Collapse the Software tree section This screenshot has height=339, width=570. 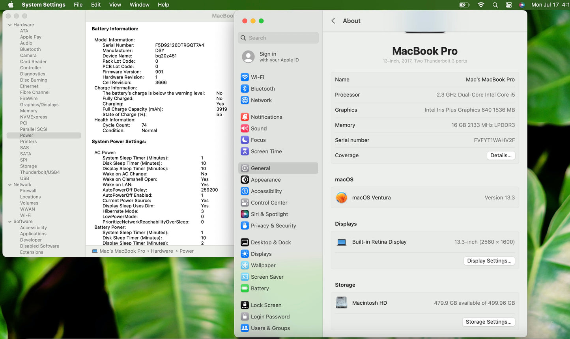[10, 222]
